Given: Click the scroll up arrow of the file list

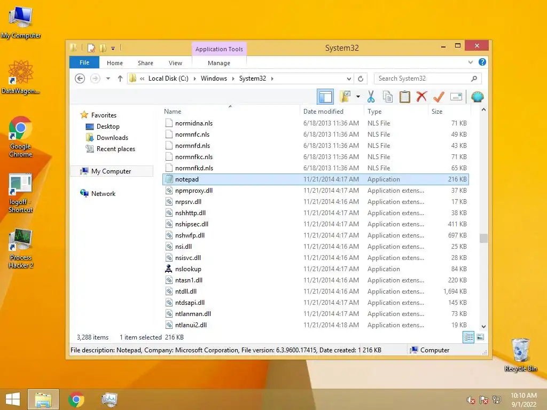Looking at the screenshot, I should [483, 110].
